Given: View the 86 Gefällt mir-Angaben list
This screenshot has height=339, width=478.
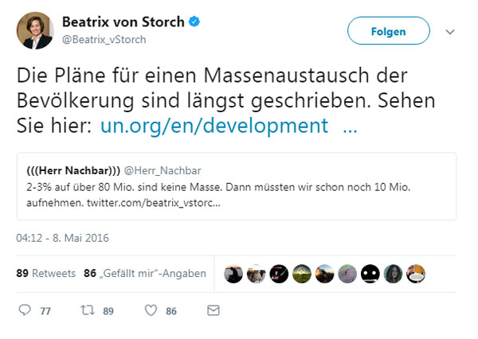Looking at the screenshot, I should pyautogui.click(x=144, y=273).
